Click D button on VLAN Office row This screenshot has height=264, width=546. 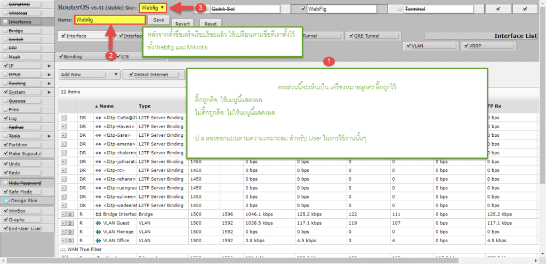[x=70, y=241]
